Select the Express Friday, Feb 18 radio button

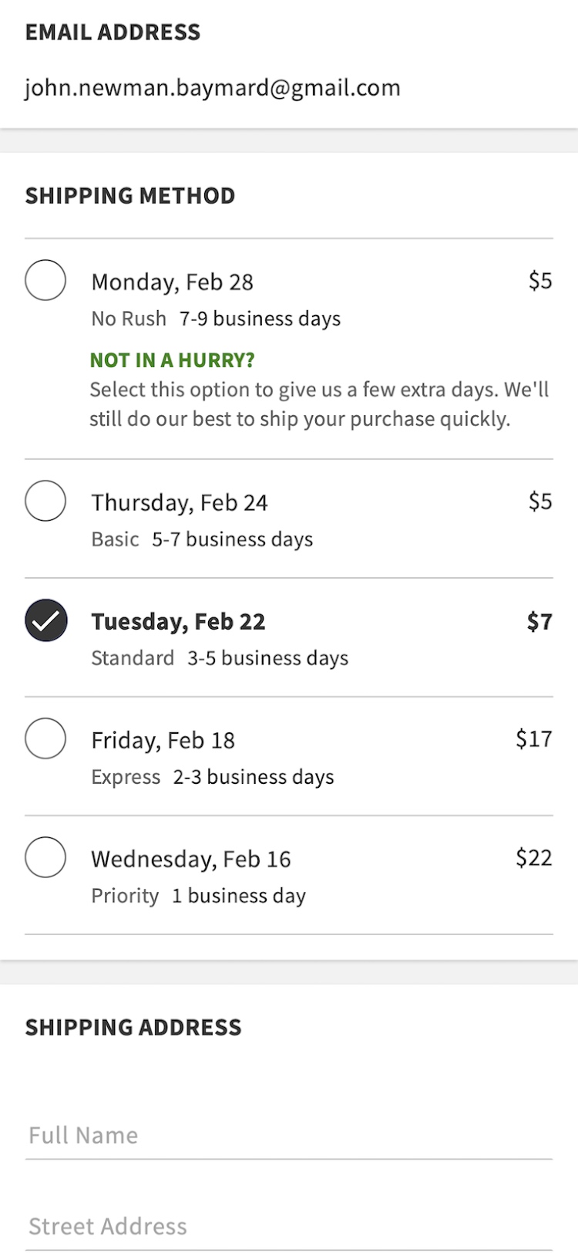pos(45,738)
